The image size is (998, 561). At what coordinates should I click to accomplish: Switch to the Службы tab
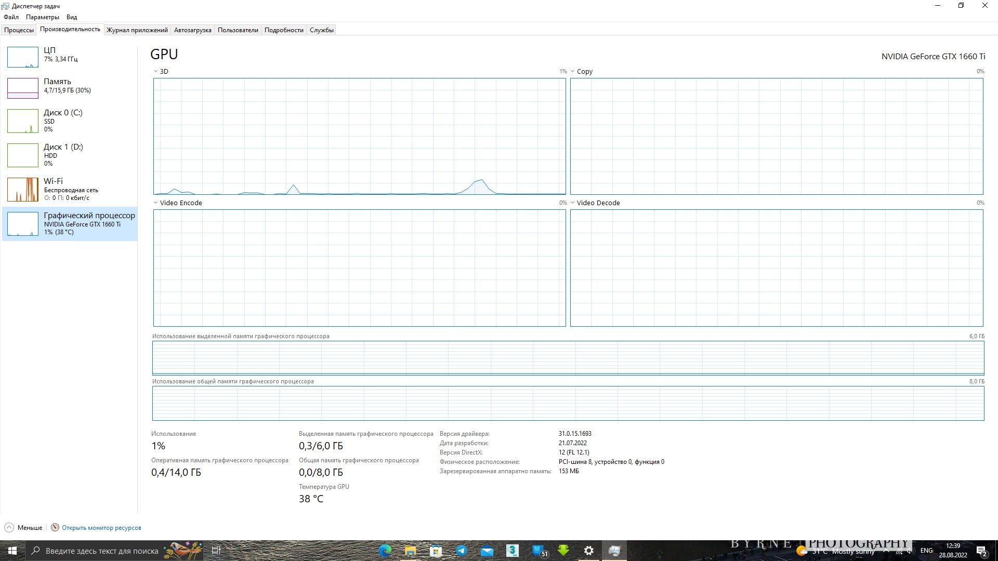[x=322, y=30]
